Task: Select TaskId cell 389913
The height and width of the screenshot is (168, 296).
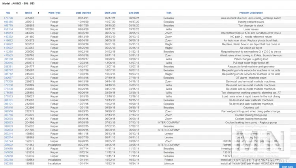Action: tap(30, 22)
